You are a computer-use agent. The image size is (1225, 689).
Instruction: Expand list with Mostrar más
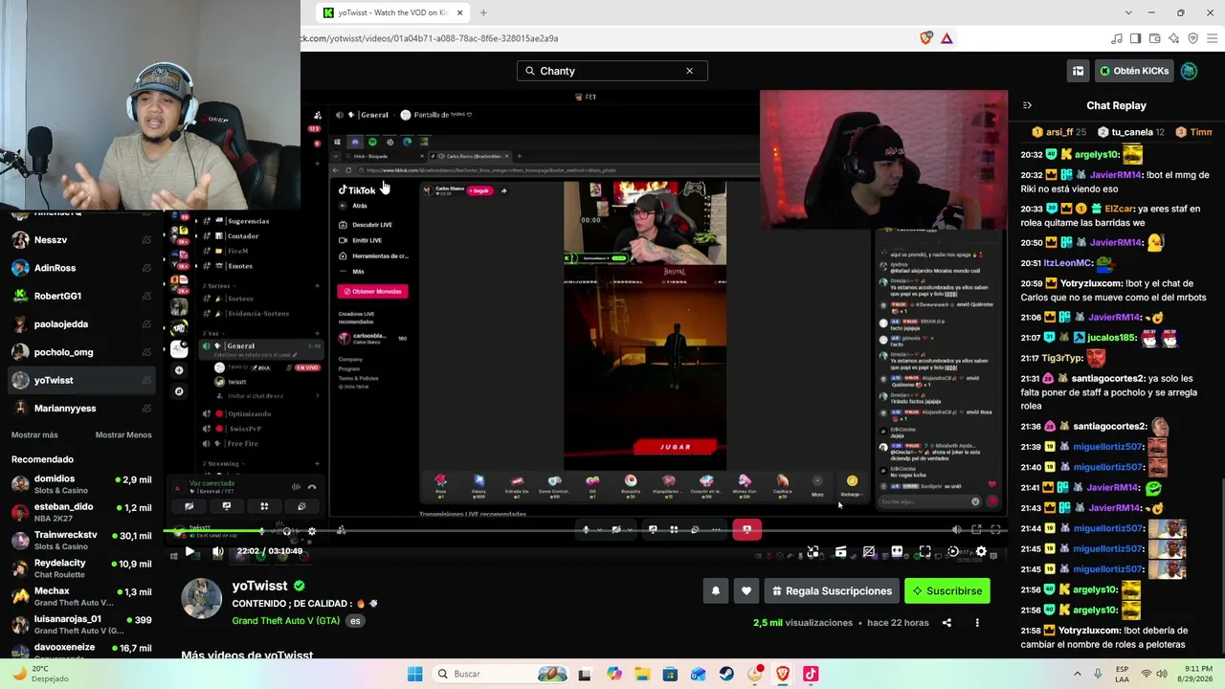(x=34, y=434)
